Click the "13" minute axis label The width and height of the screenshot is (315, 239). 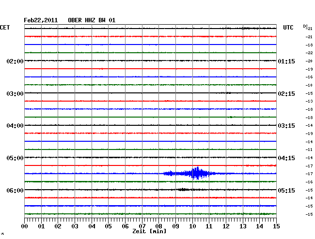pyautogui.click(x=243, y=226)
